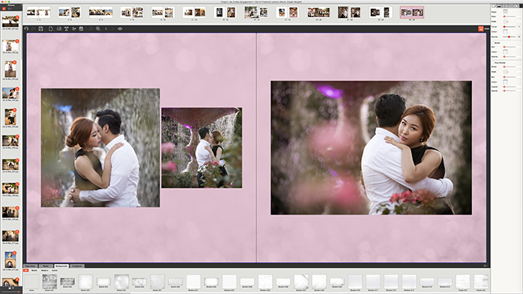Click the orange icon atop Pictures panel
The image size is (523, 294).
pos(4,9)
